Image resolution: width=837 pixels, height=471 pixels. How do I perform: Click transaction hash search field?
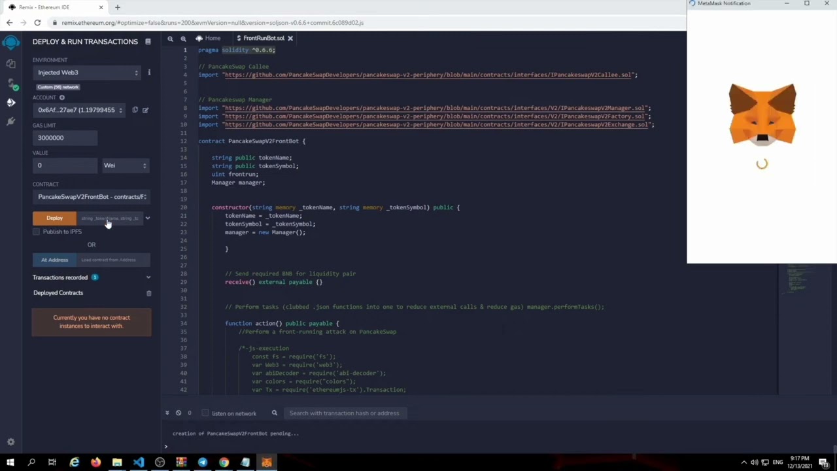pos(347,413)
